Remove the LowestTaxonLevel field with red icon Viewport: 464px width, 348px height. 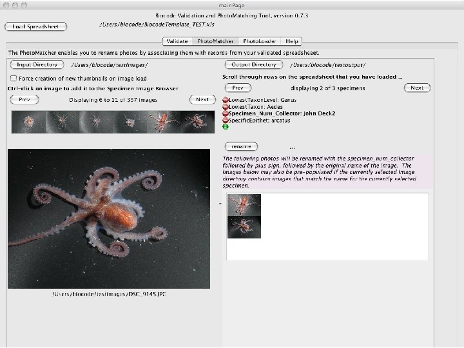tap(226, 100)
